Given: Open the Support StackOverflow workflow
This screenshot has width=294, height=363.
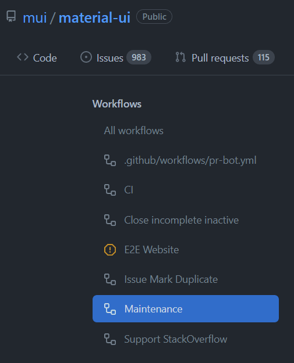Looking at the screenshot, I should (x=186, y=339).
